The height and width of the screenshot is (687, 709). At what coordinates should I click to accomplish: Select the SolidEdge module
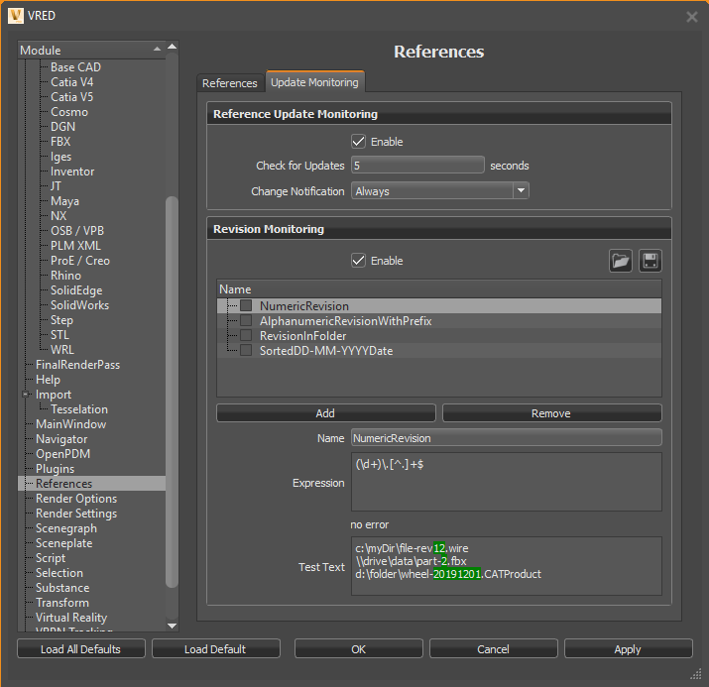[x=76, y=290]
